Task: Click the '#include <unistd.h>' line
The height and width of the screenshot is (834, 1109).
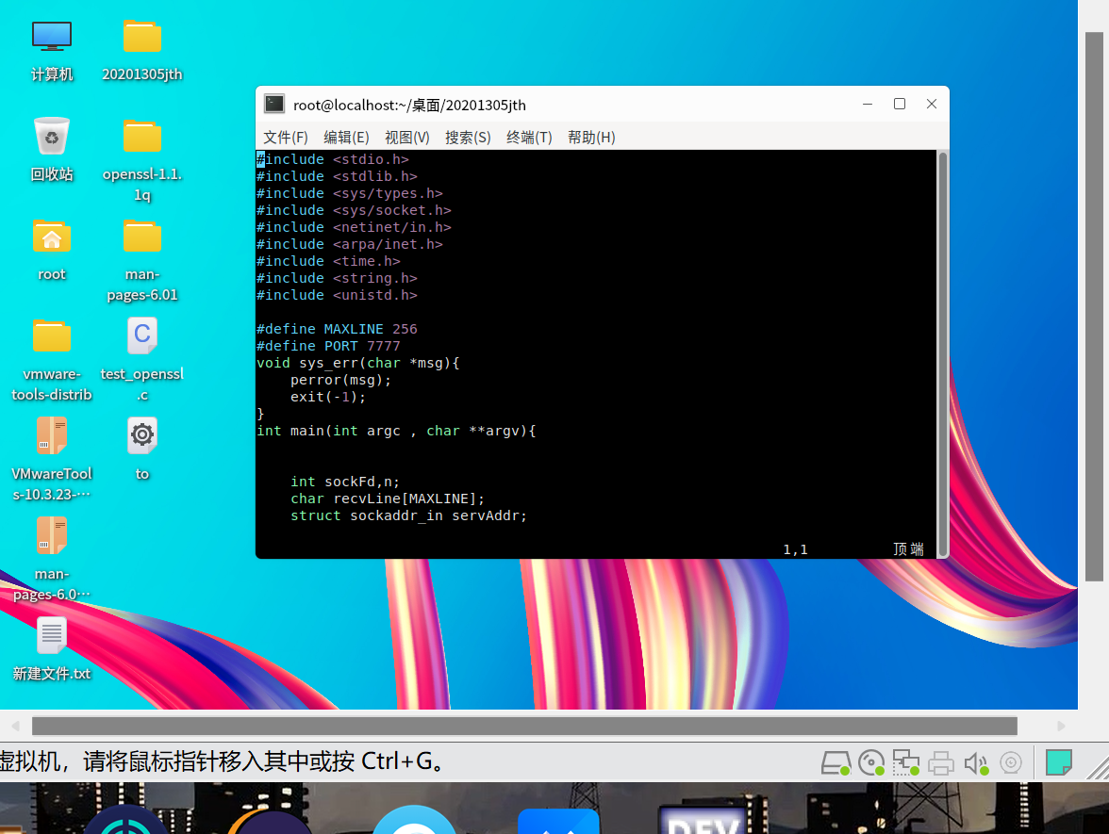Action: [337, 295]
